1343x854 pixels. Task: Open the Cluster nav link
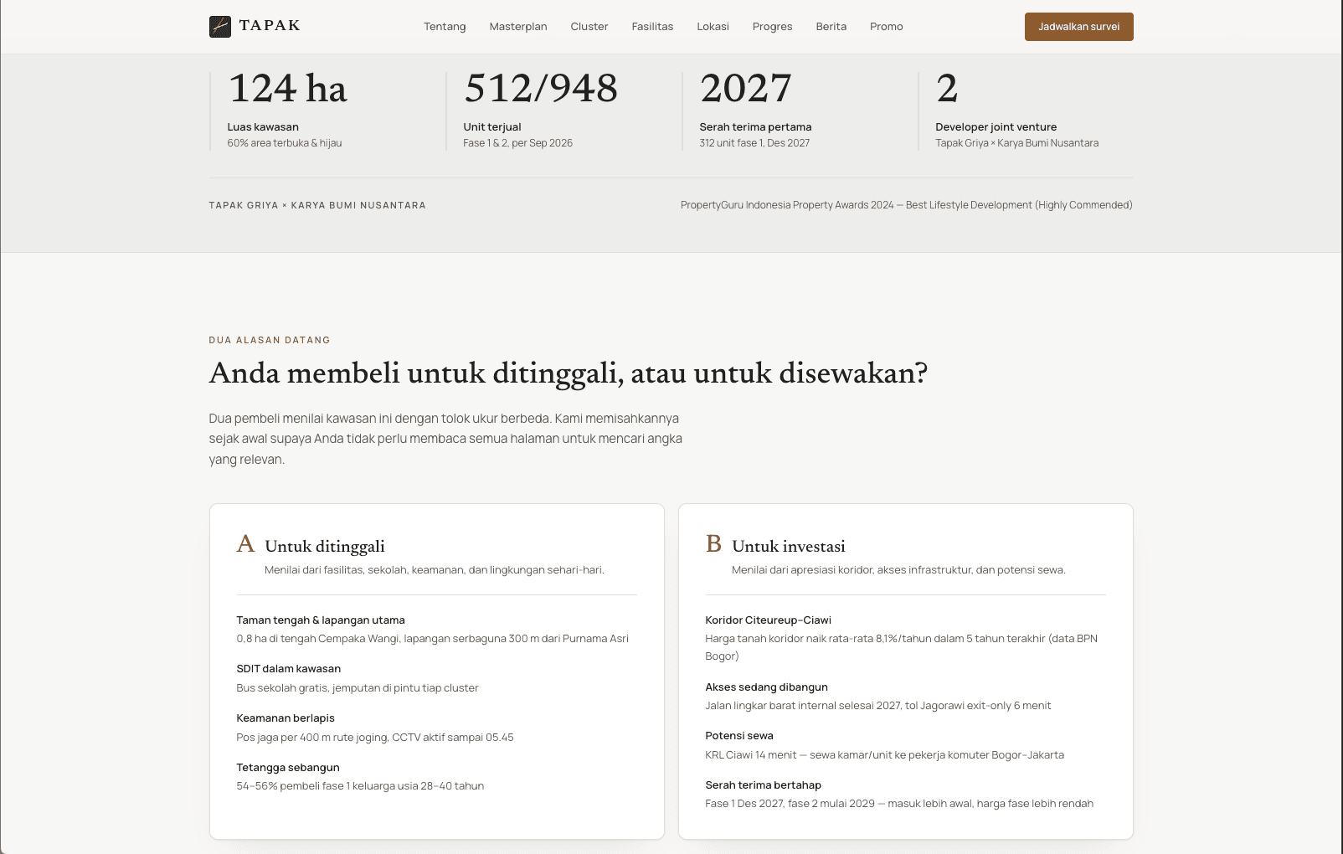(589, 27)
